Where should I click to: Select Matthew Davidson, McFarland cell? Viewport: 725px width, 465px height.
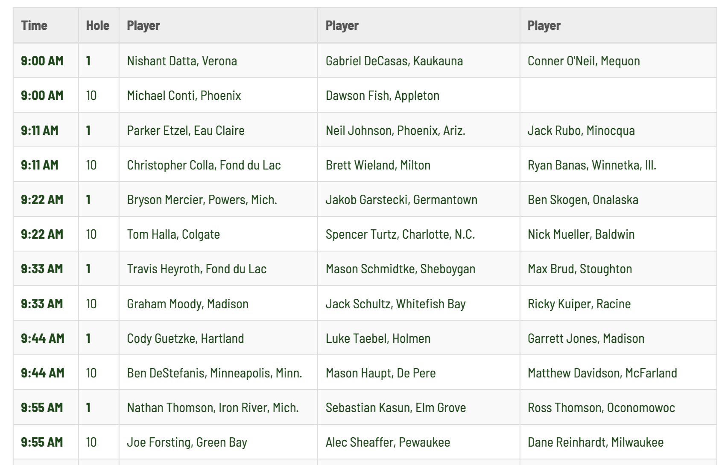coord(602,373)
